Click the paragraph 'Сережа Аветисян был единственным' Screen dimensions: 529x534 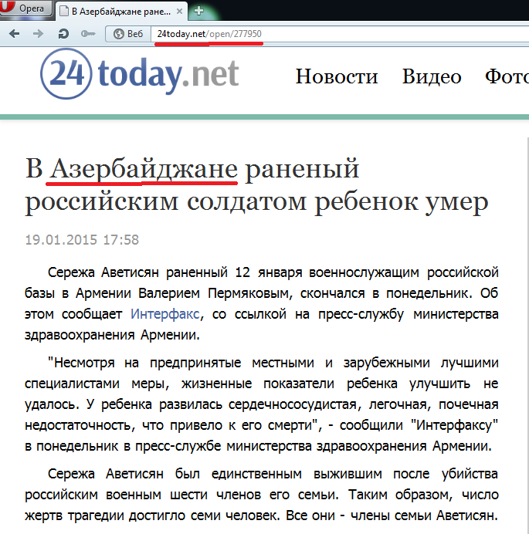tap(262, 495)
